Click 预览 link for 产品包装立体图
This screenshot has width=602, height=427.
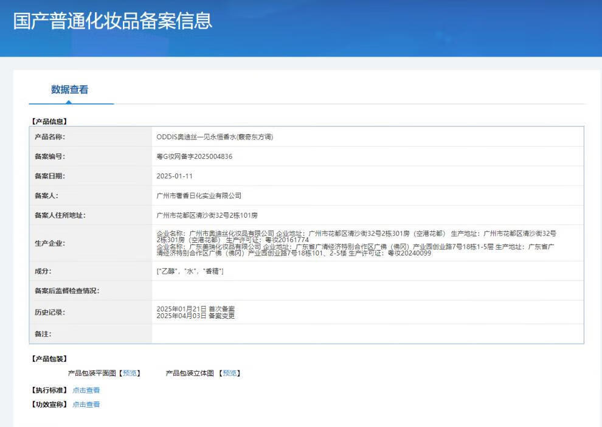[x=230, y=373]
